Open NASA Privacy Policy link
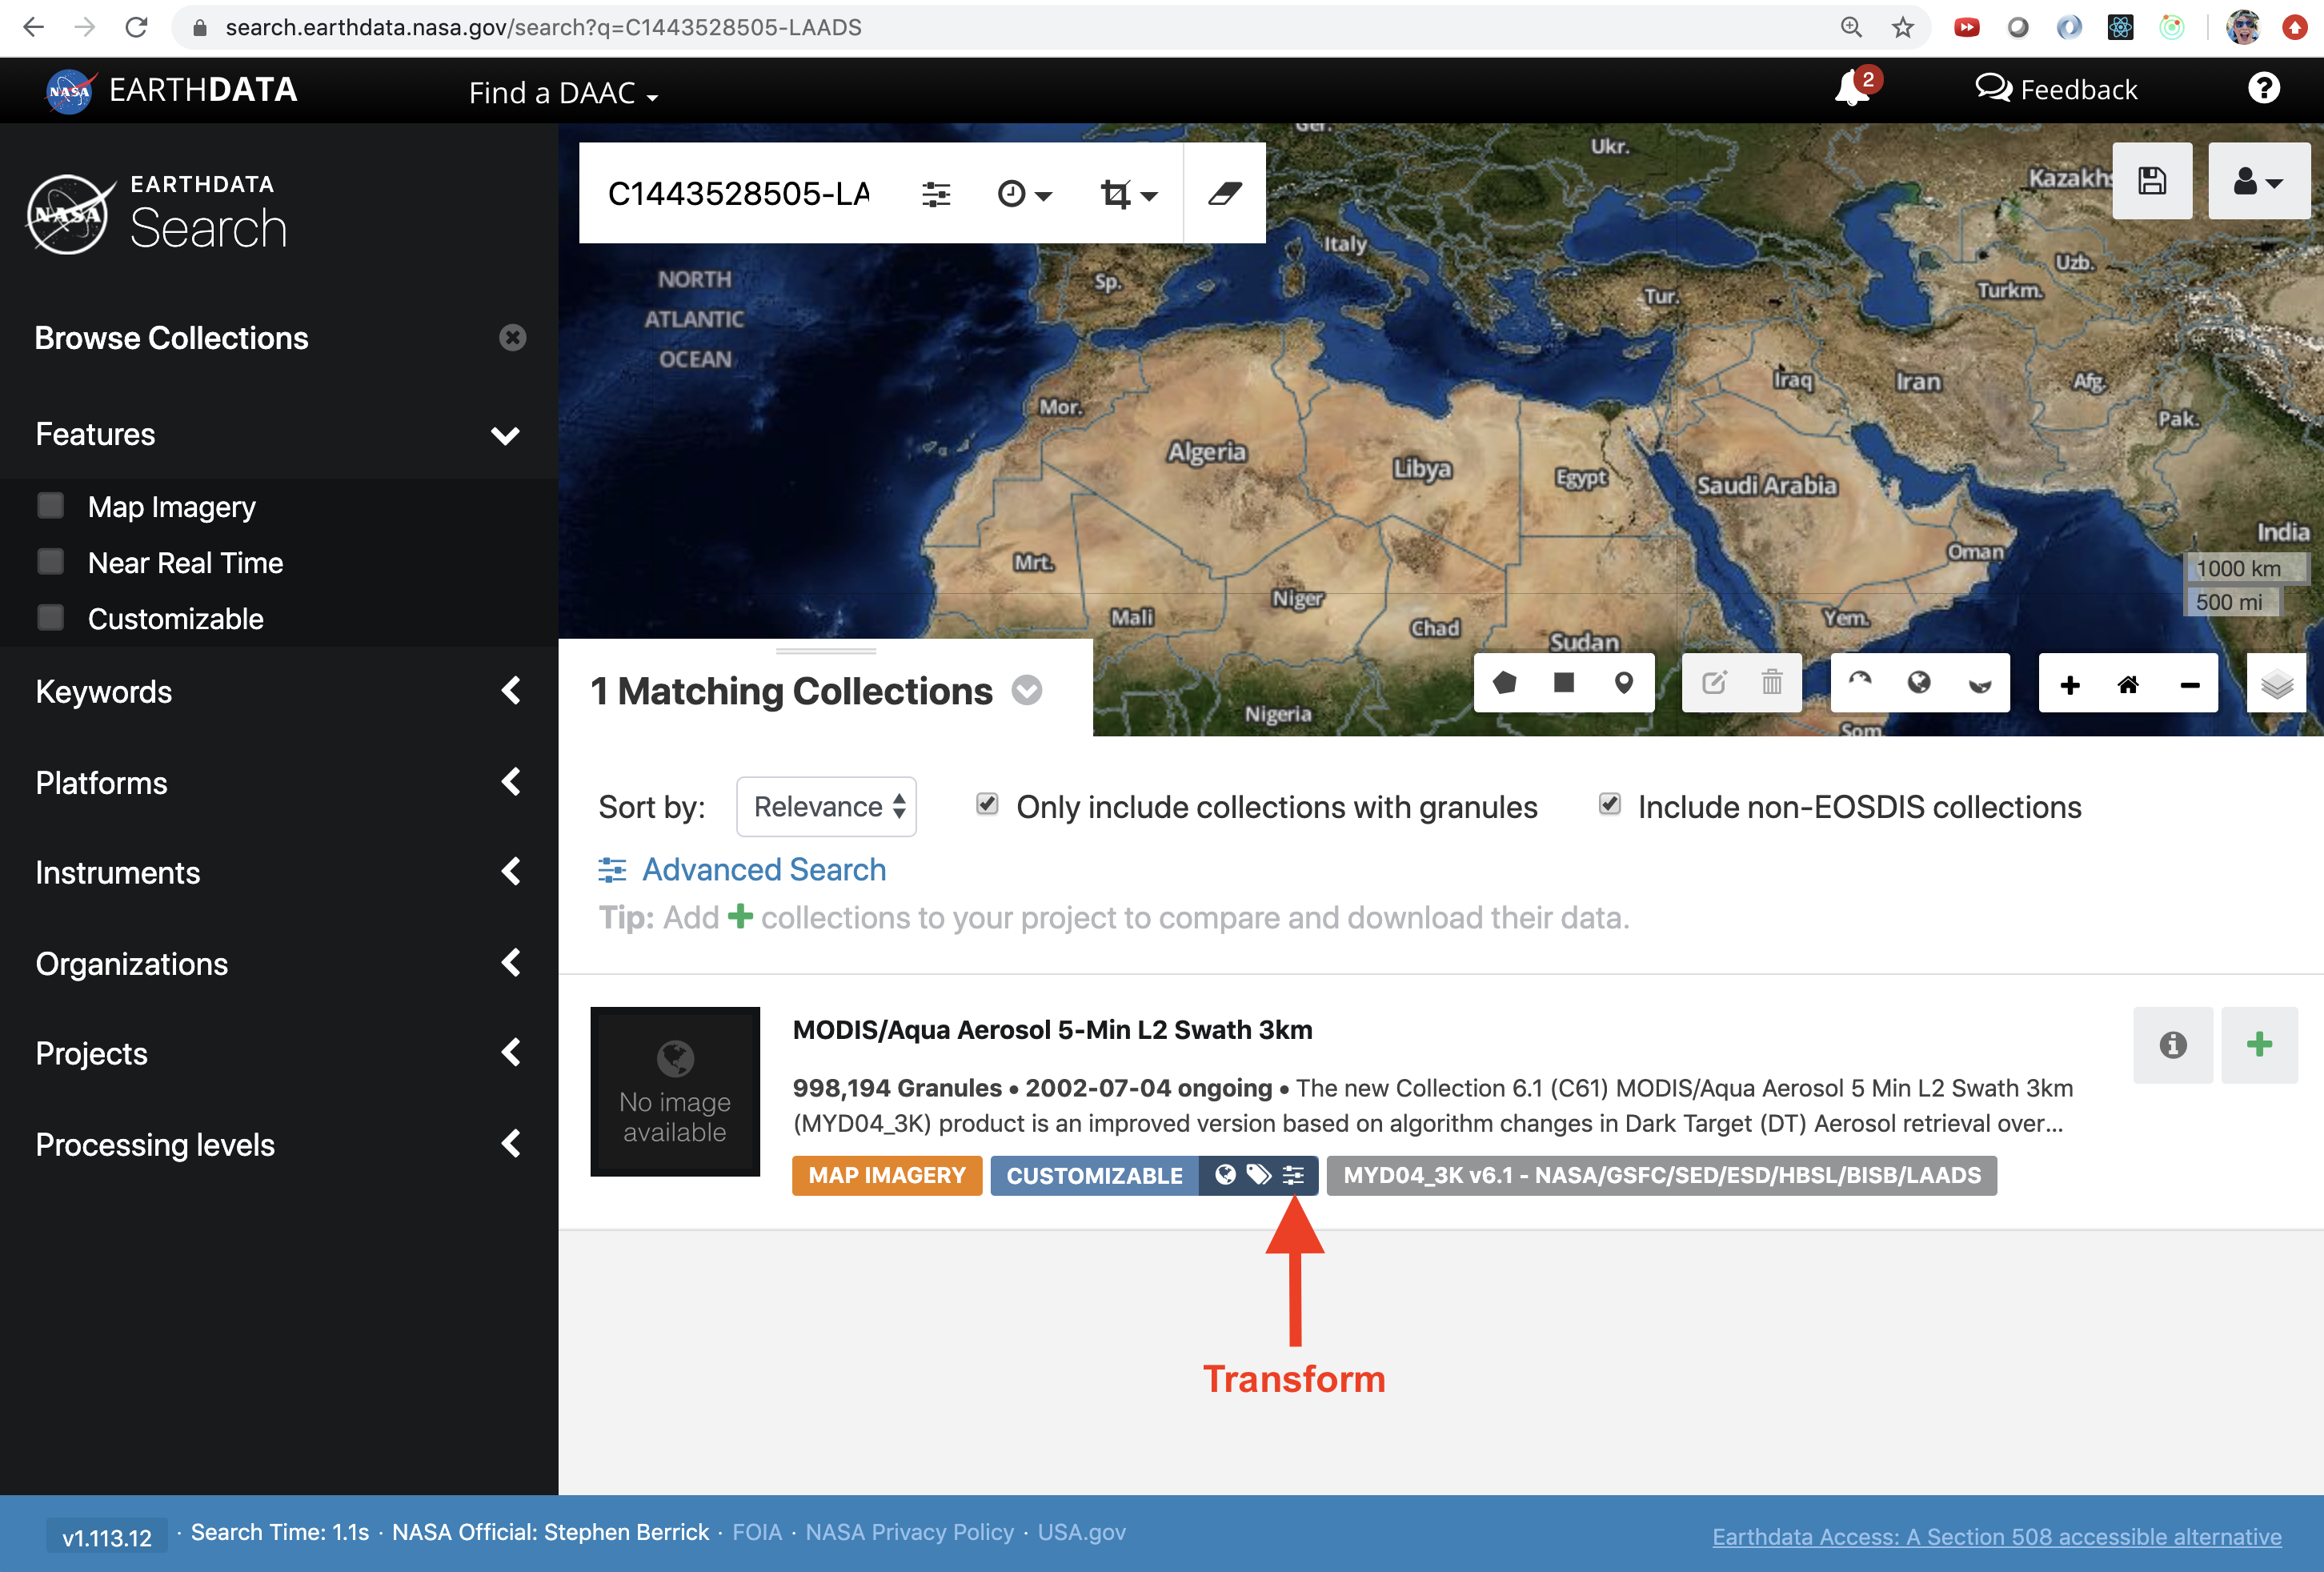Viewport: 2324px width, 1572px height. coord(909,1532)
